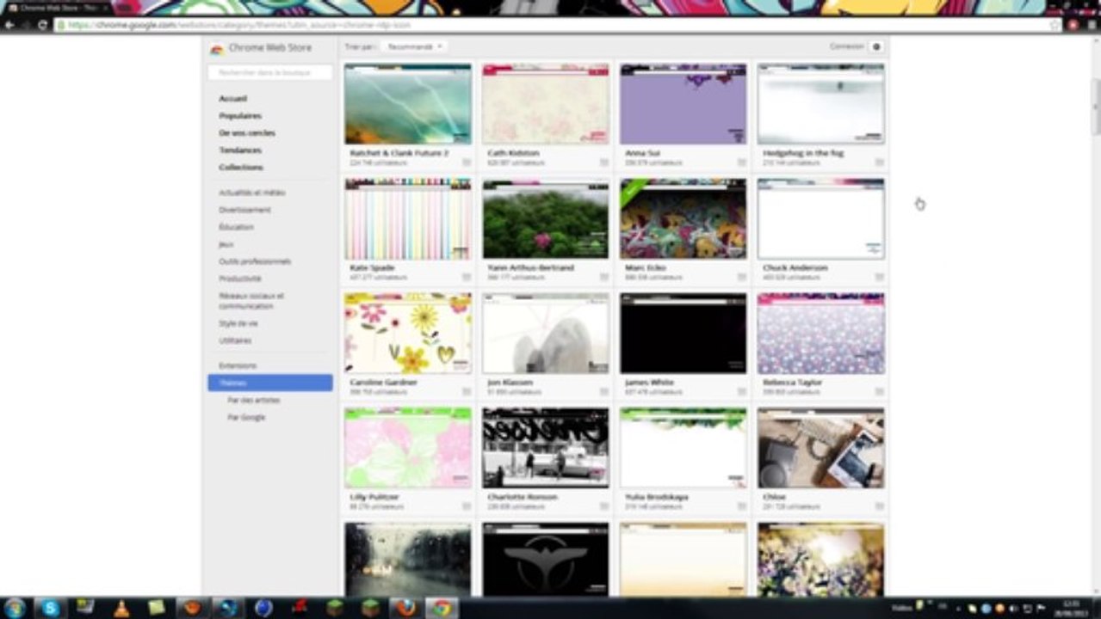The width and height of the screenshot is (1101, 619).
Task: Open the Windows Start menu
Action: [15, 608]
